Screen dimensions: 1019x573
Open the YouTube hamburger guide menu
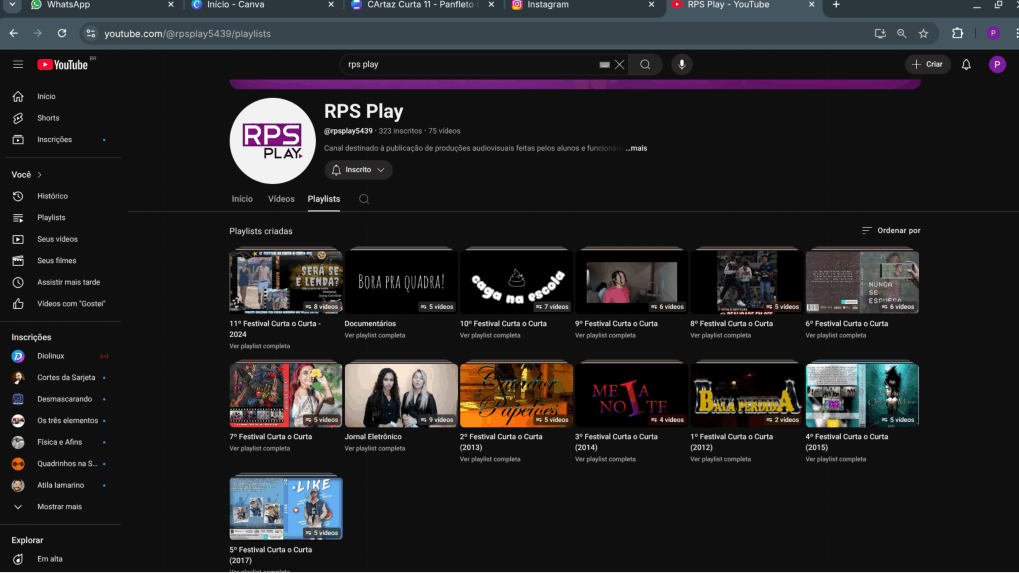coord(18,64)
